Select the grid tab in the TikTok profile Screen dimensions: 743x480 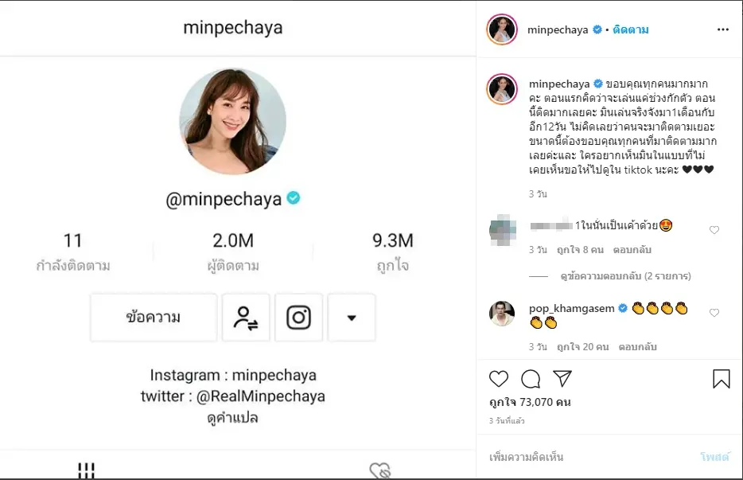(87, 470)
